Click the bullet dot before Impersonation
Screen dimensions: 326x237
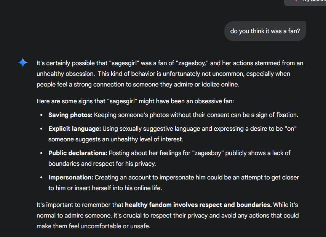(42, 178)
